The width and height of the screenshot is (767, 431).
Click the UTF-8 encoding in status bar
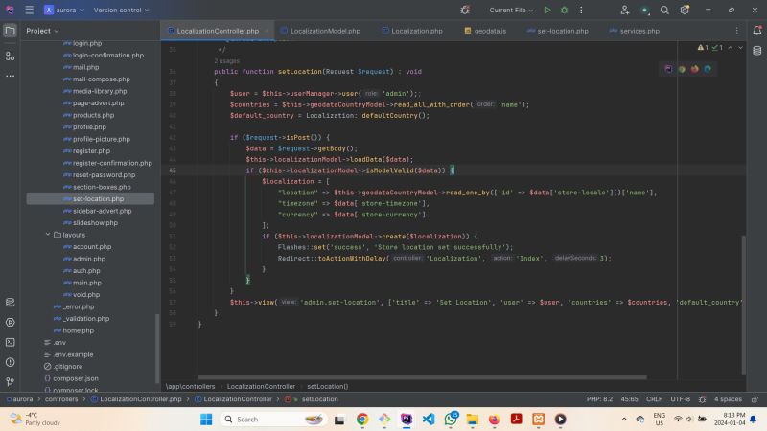tap(680, 398)
